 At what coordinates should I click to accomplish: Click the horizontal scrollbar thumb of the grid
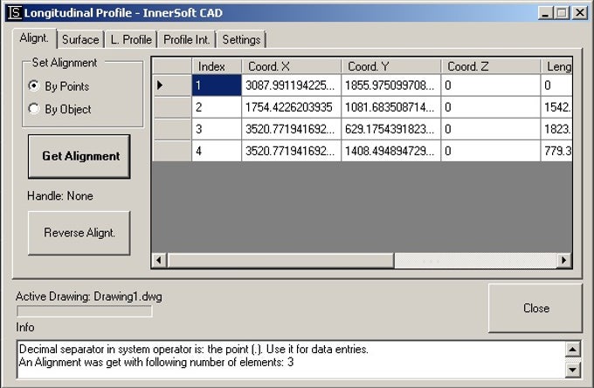[x=280, y=260]
